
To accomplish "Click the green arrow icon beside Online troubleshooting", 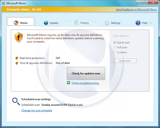I will pyautogui.click(x=68, y=83).
